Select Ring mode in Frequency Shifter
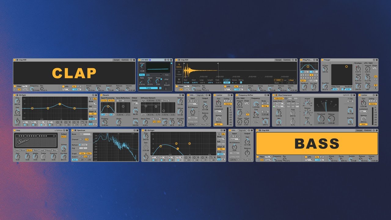 265,106
